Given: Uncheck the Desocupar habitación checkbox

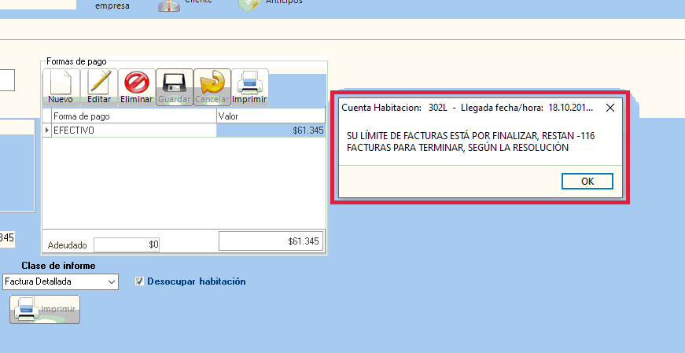Looking at the screenshot, I should click(x=140, y=281).
